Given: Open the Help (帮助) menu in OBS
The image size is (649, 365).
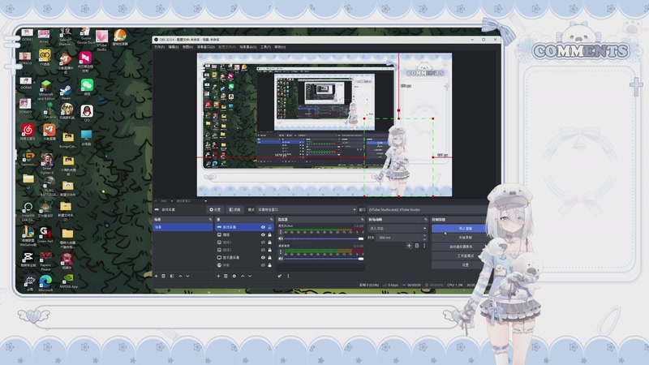Looking at the screenshot, I should (x=280, y=47).
